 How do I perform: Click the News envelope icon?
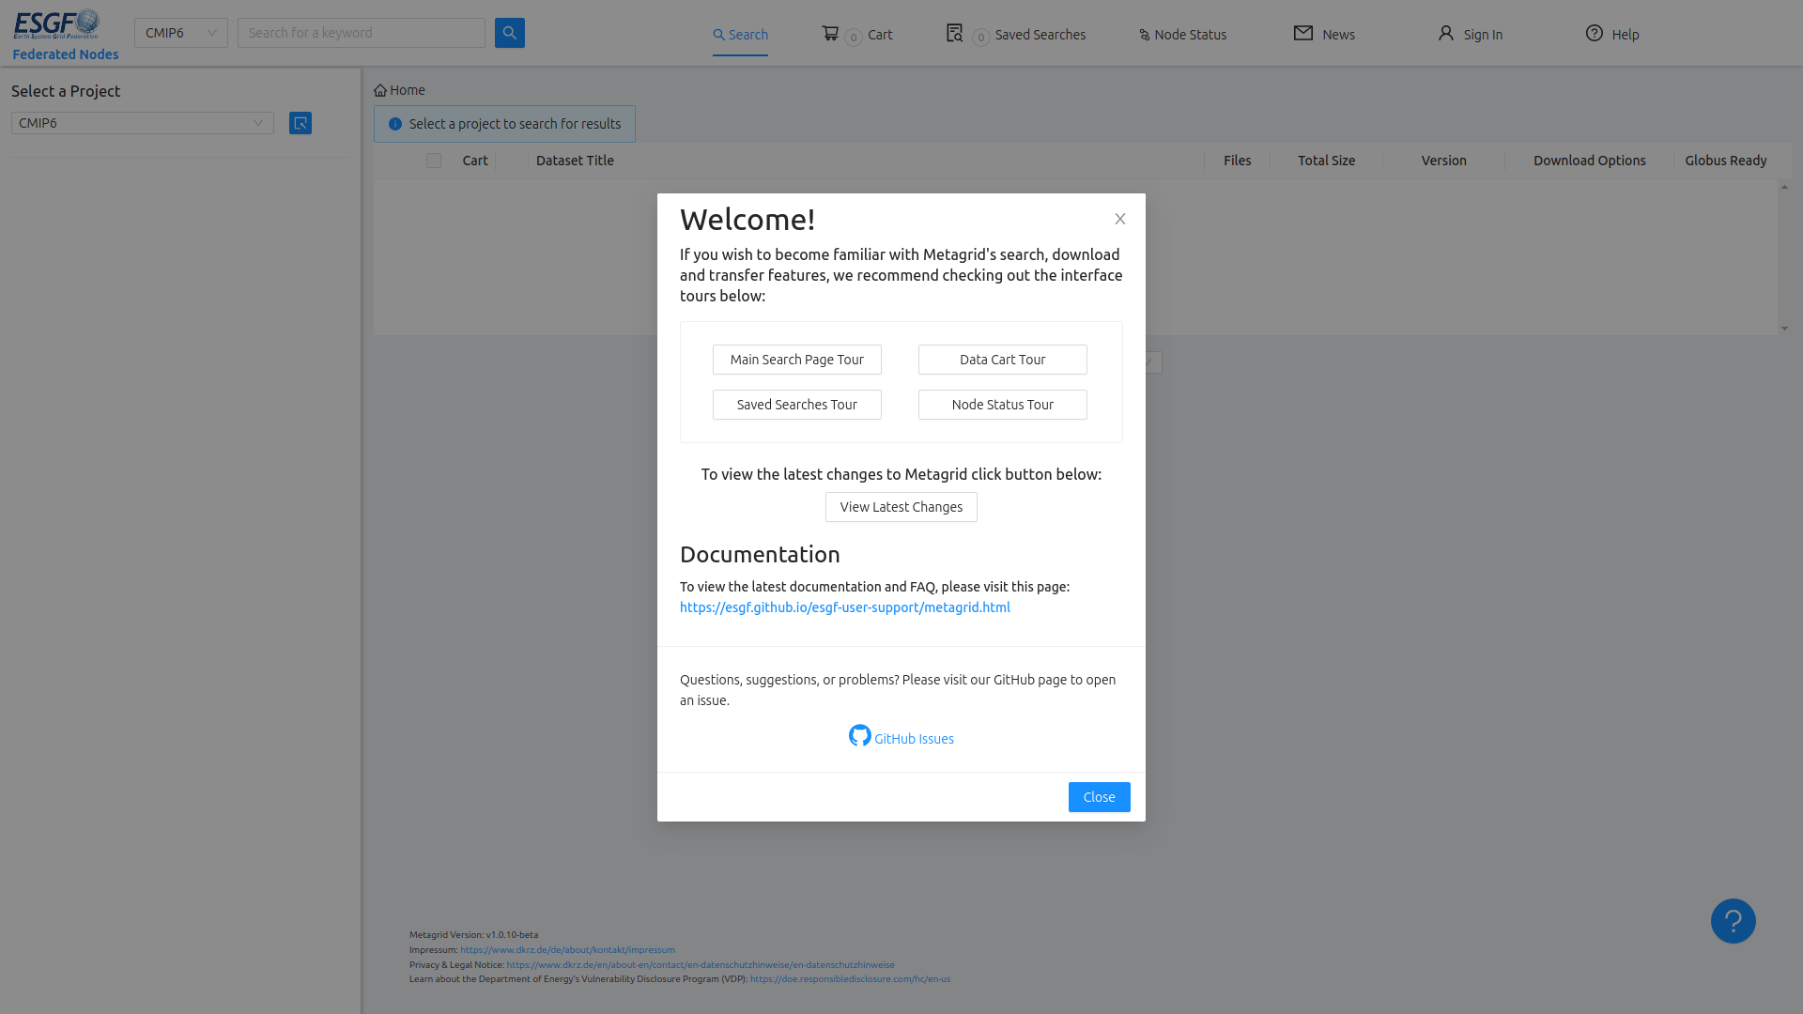pos(1303,33)
